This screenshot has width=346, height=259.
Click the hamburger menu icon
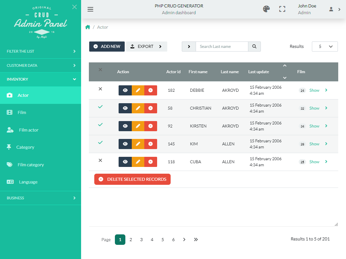(90, 9)
